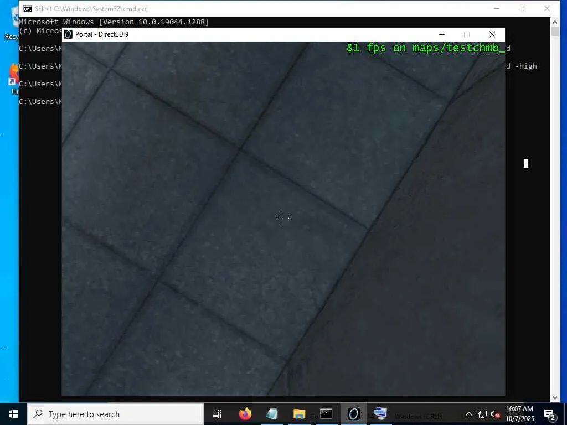Image resolution: width=567 pixels, height=425 pixels.
Task: Click the green fps counter text
Action: [x=425, y=48]
